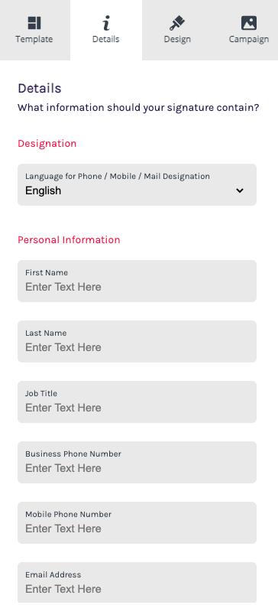Open the Language for Phone/Mobile/Mail Designation dropdown
Screen dimensions: 278x605
click(x=137, y=185)
